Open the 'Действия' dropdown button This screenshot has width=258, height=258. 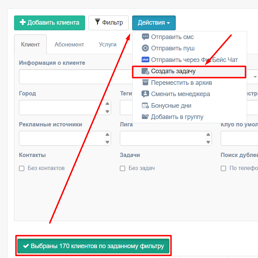(x=154, y=23)
